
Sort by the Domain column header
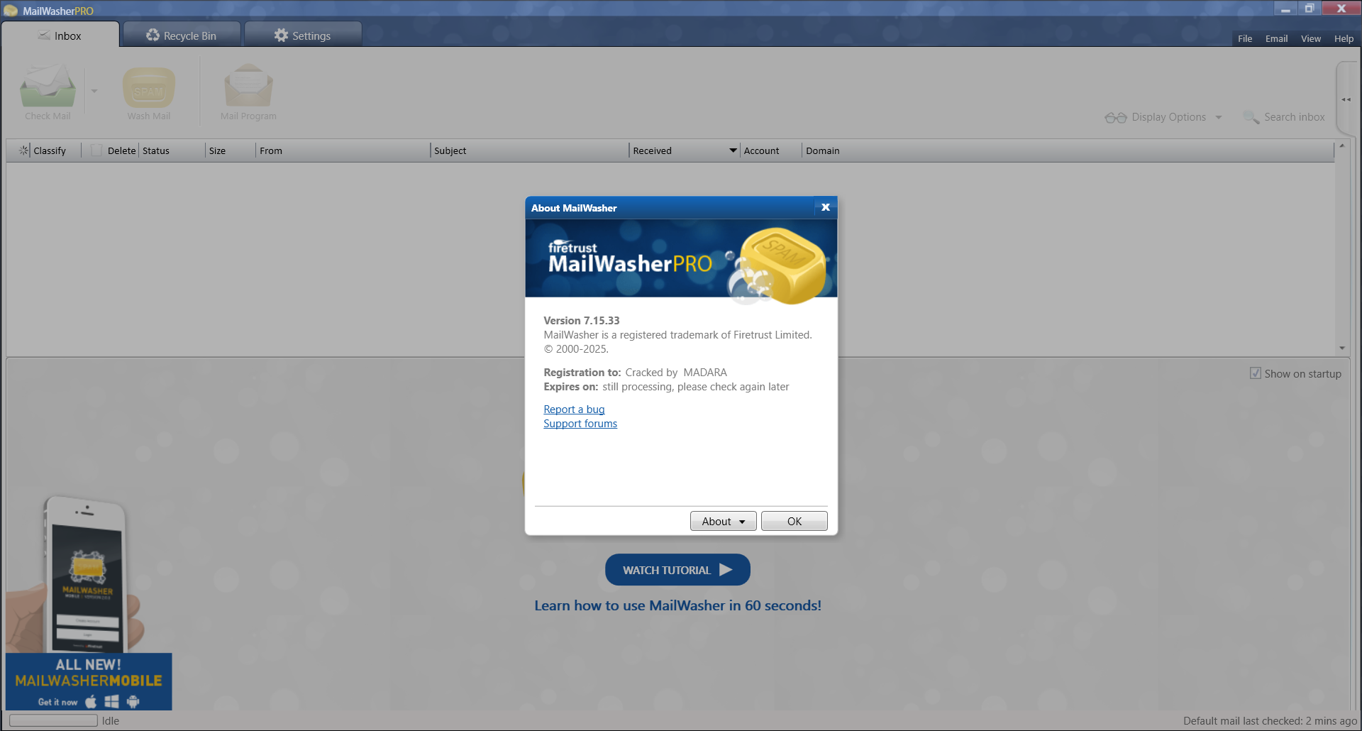click(1068, 150)
